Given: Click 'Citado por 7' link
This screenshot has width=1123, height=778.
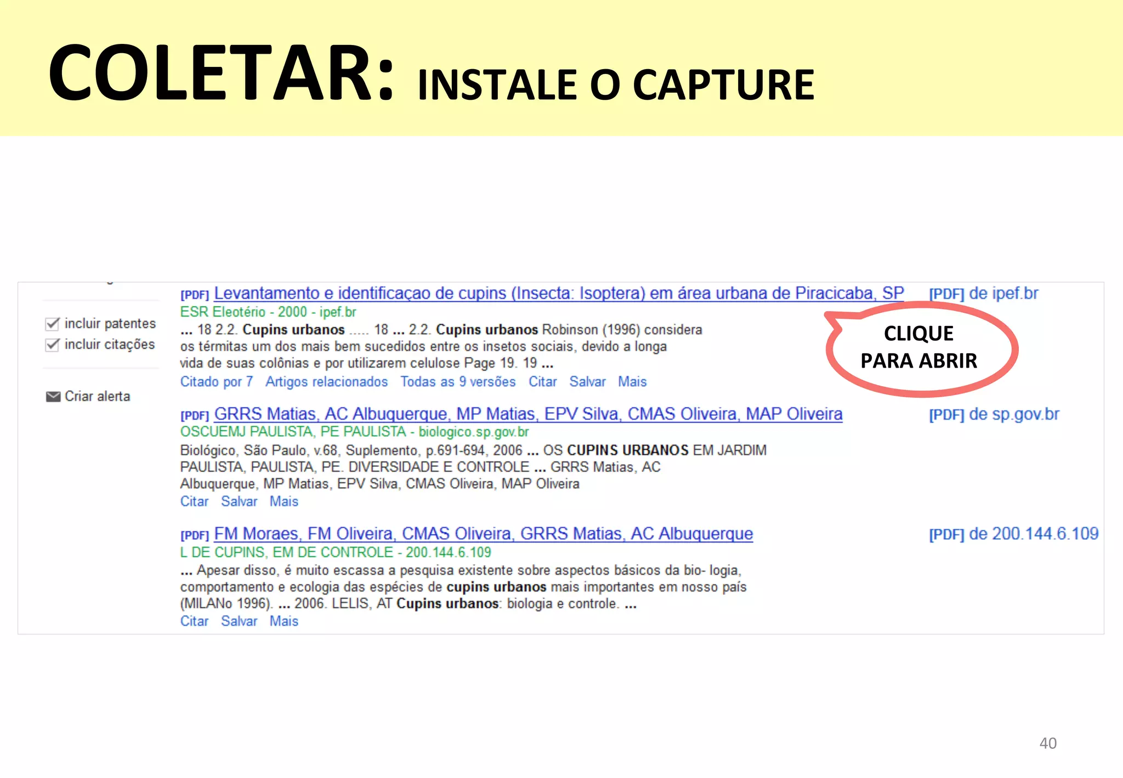Looking at the screenshot, I should click(217, 381).
